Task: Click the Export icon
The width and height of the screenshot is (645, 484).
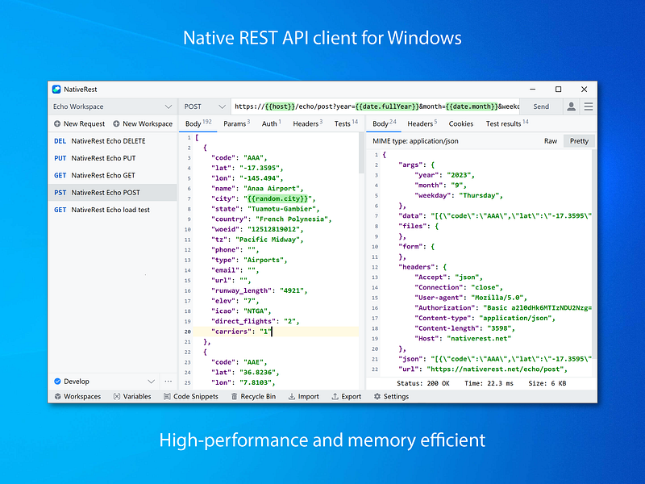Action: (x=335, y=396)
